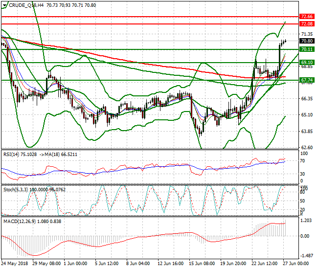Select the 62.60 price axis value
Viewport: 318px width, 269px height.
307,147
